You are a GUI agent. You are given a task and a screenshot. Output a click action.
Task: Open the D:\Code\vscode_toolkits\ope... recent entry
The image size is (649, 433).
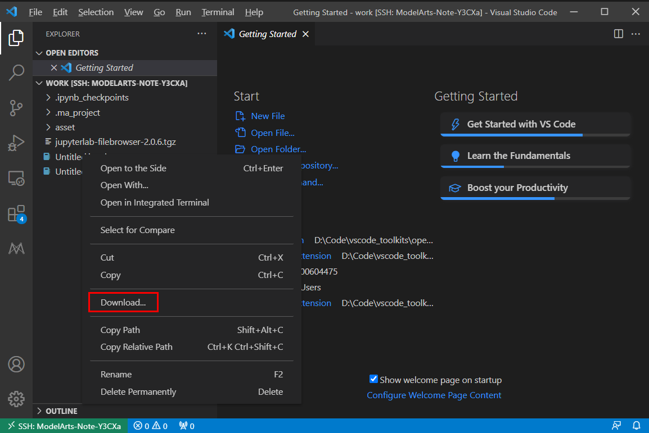click(x=373, y=240)
